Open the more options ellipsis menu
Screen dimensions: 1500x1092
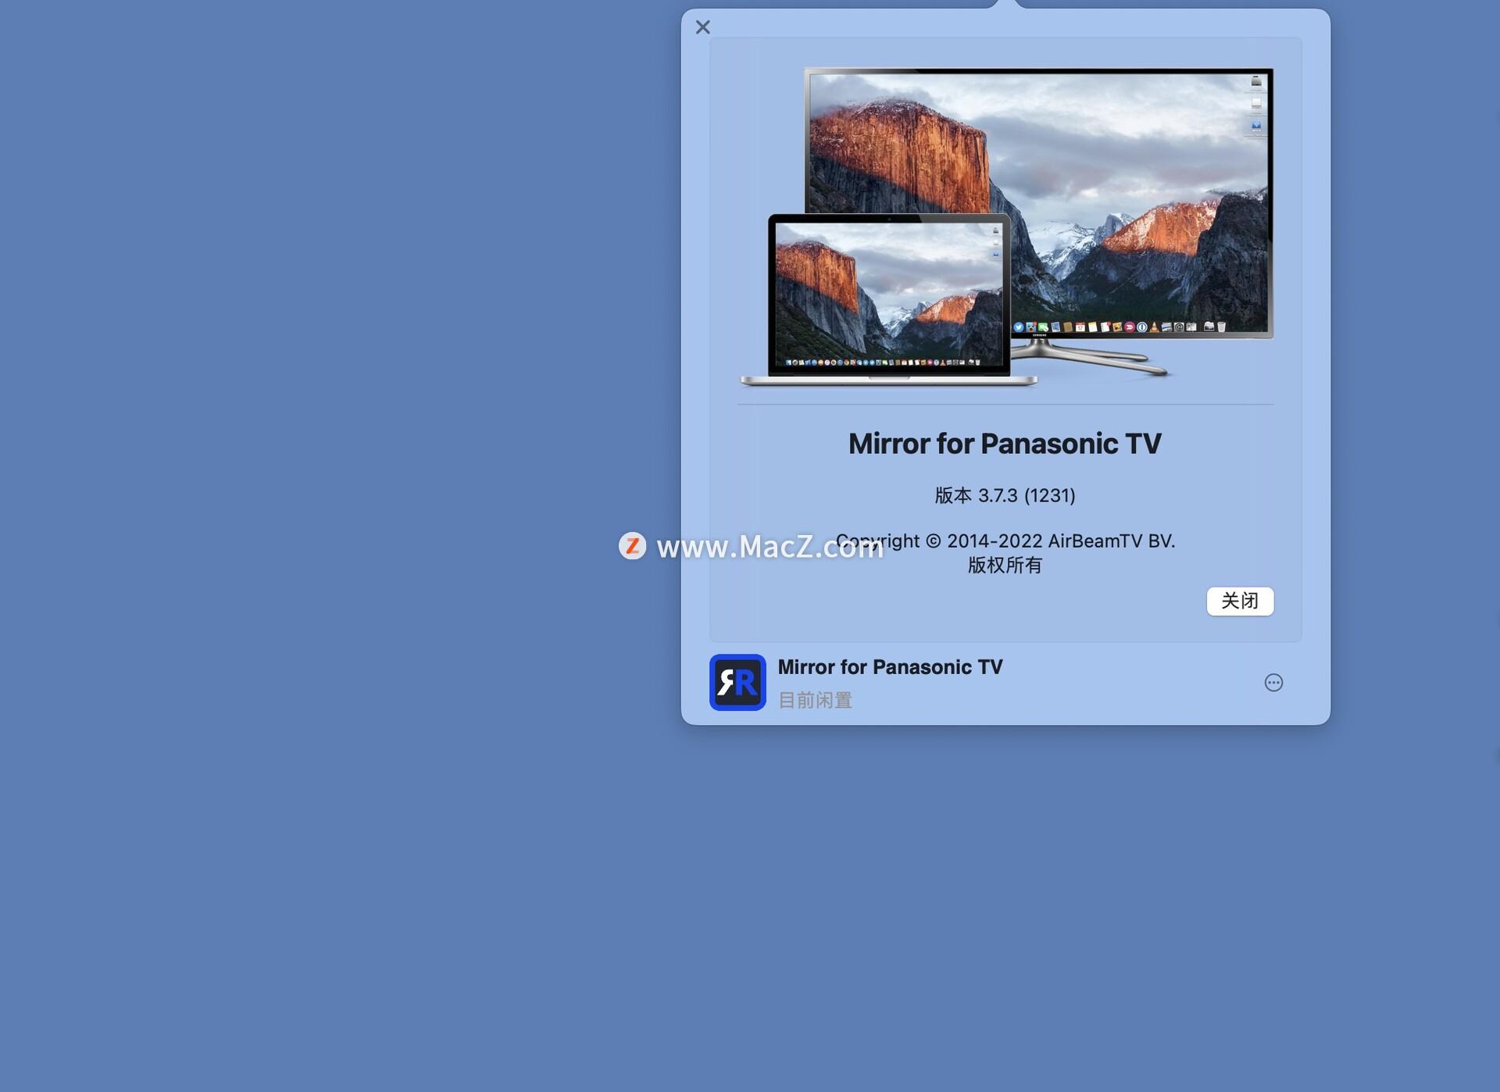(x=1273, y=683)
